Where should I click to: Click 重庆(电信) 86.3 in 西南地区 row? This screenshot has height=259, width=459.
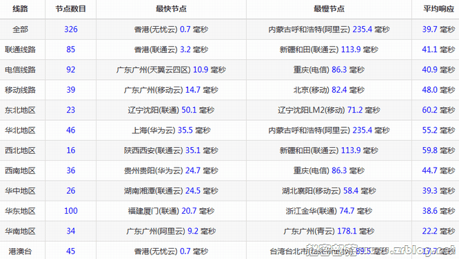pyautogui.click(x=329, y=170)
